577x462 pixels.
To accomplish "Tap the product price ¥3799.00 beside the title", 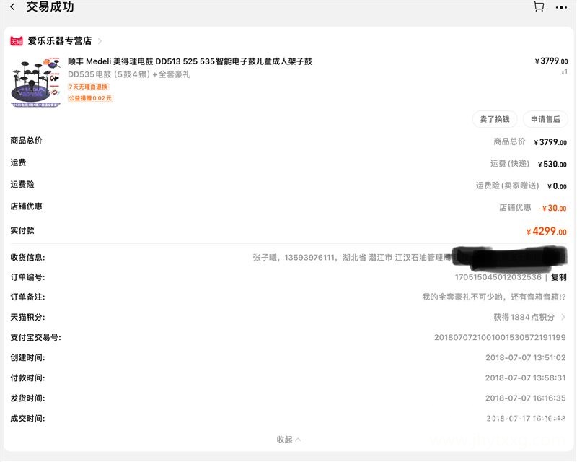I will 551,61.
